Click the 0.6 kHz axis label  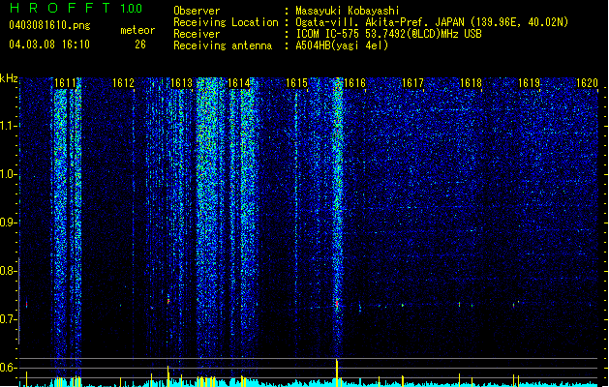8,368
